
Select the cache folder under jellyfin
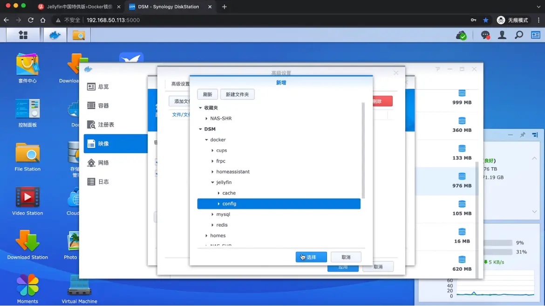tap(229, 193)
